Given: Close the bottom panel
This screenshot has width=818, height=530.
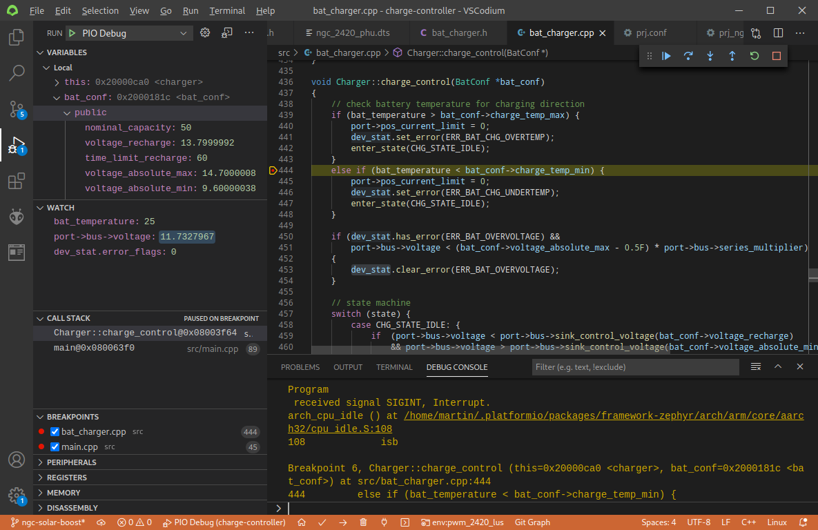Looking at the screenshot, I should coord(800,366).
